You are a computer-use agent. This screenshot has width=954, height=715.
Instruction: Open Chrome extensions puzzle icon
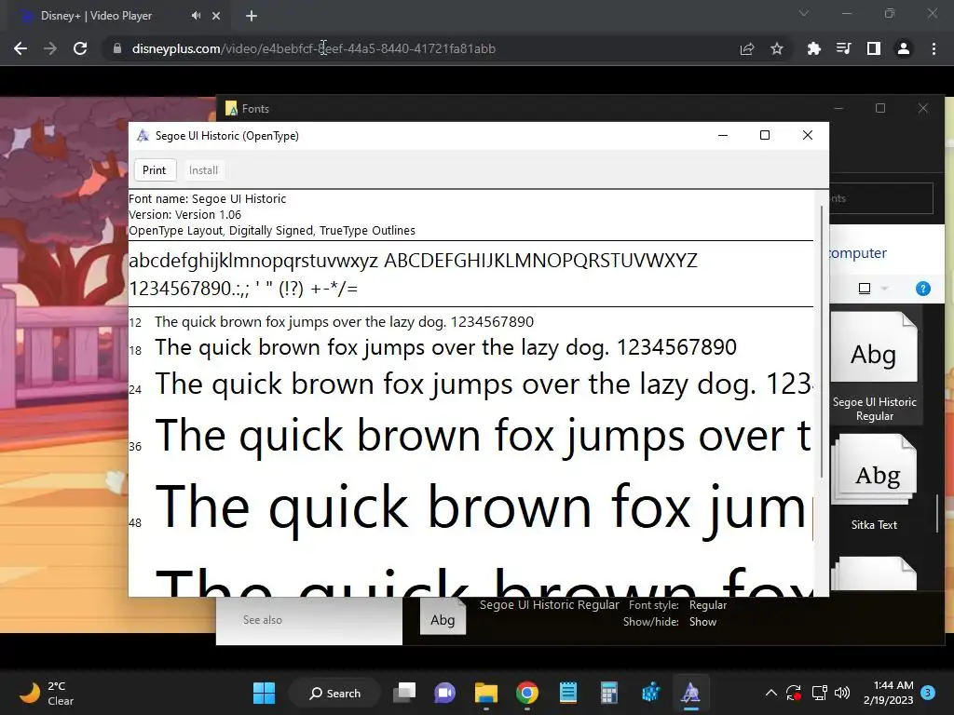[813, 48]
